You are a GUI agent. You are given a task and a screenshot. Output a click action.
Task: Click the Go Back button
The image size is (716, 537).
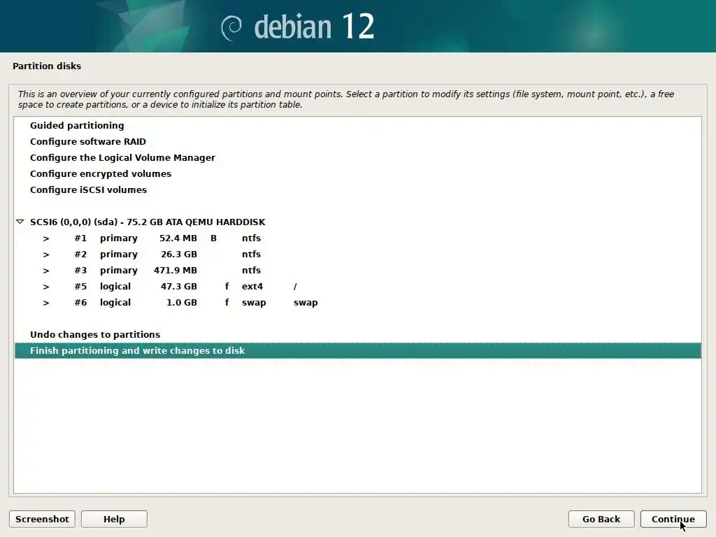click(601, 520)
